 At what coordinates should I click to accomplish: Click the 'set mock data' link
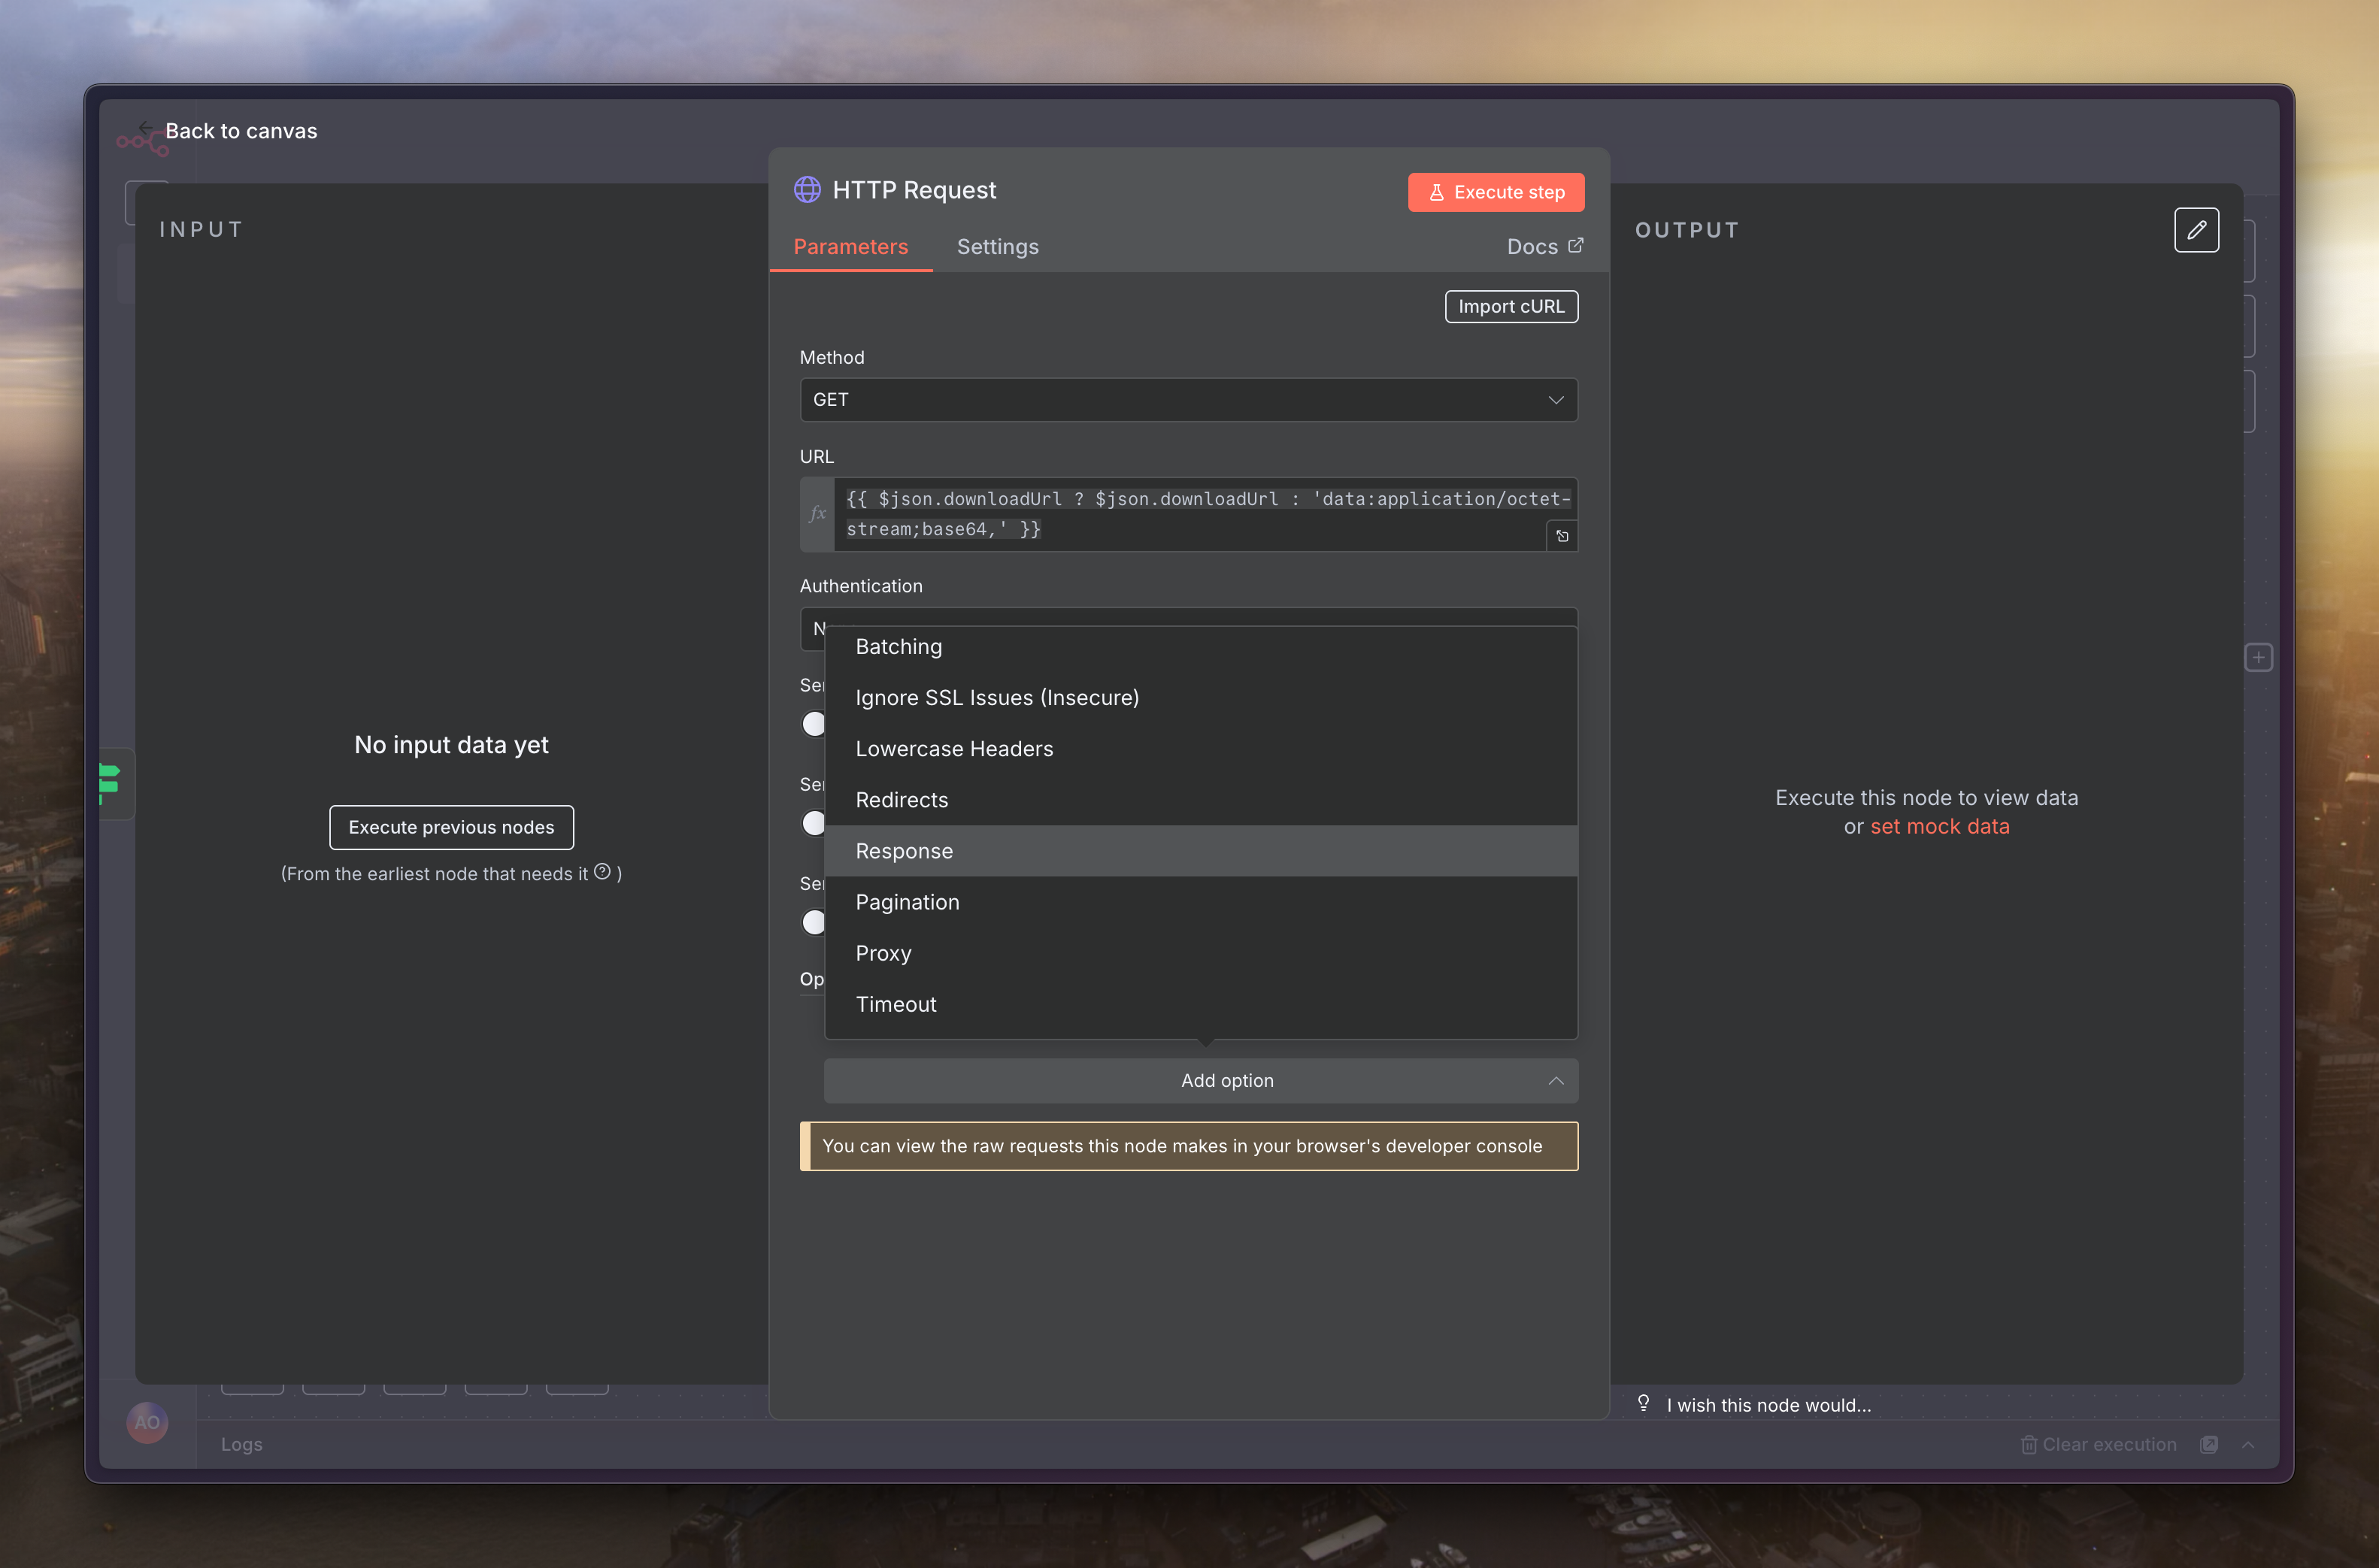(1939, 827)
